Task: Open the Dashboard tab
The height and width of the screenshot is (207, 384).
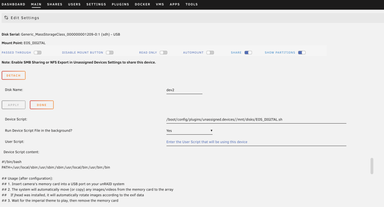Action: pos(13,4)
